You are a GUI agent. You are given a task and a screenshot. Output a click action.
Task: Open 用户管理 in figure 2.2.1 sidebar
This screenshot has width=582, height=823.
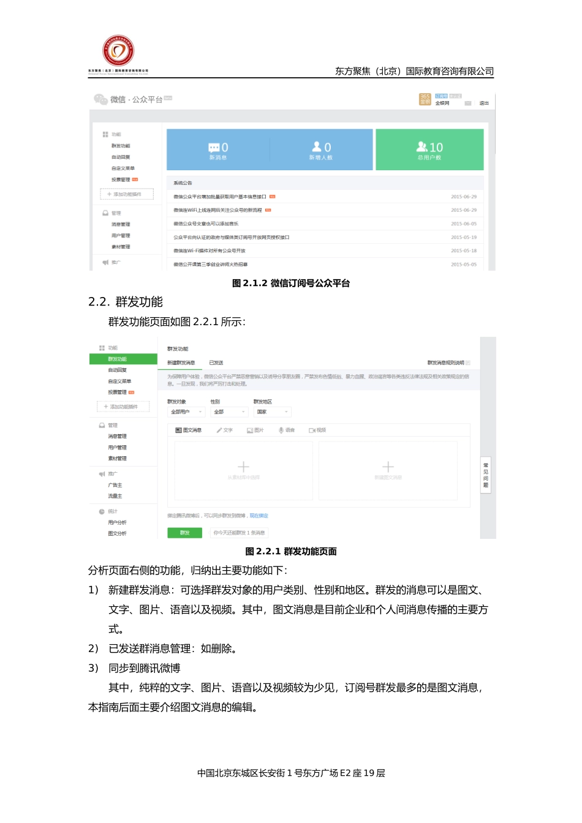point(118,447)
